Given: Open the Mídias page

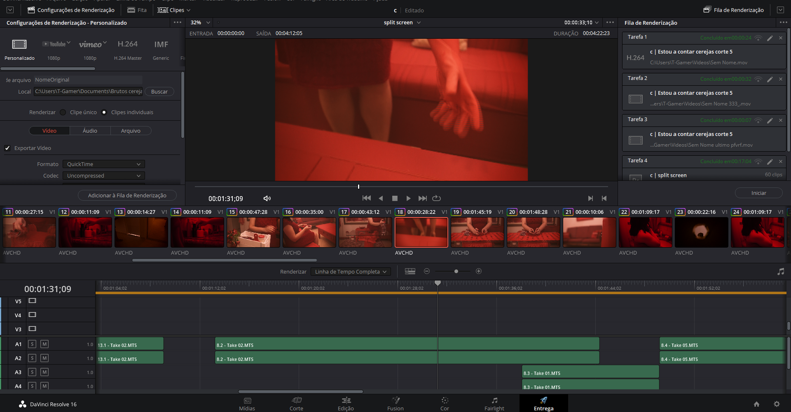Looking at the screenshot, I should 247,403.
